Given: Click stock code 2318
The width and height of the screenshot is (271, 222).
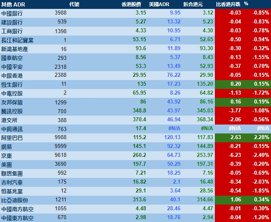Looking at the screenshot, I should [61, 67].
